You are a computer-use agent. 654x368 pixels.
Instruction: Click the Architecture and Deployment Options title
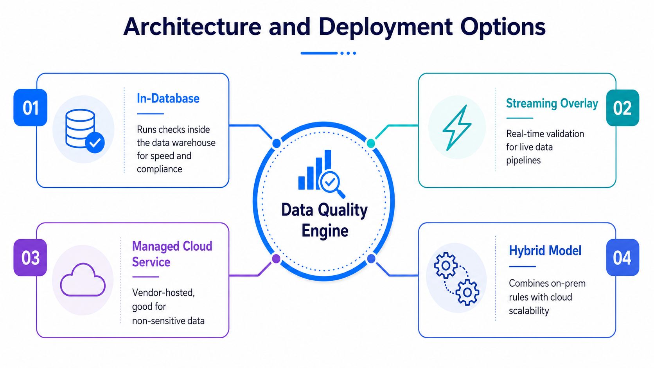click(x=334, y=27)
